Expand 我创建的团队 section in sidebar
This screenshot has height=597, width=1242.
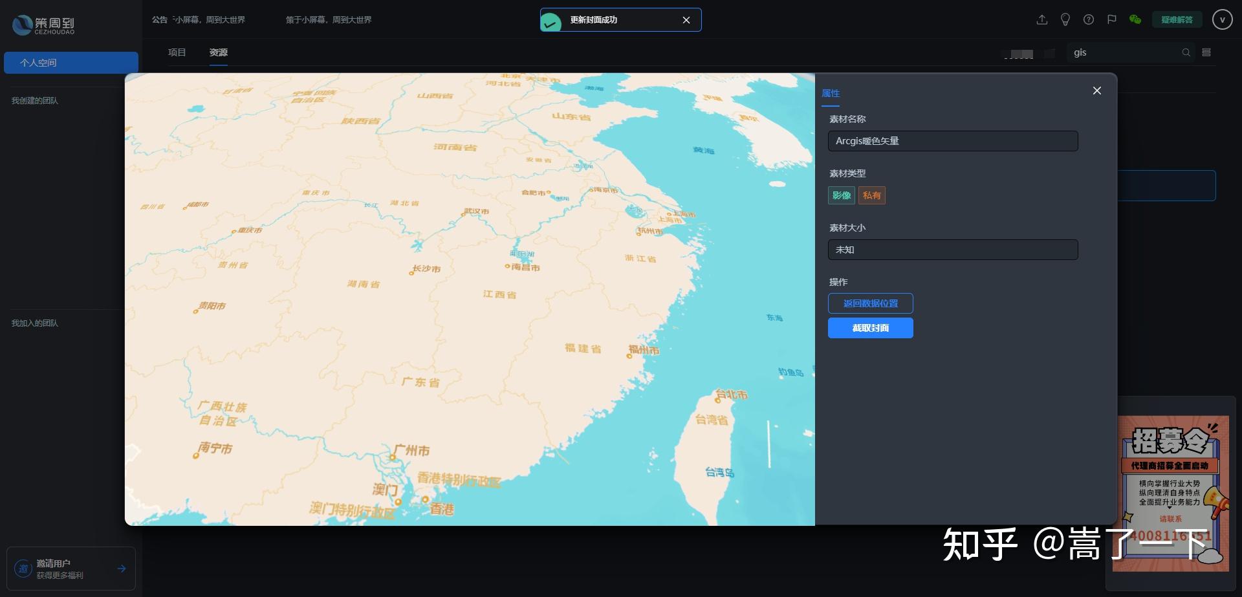(34, 100)
